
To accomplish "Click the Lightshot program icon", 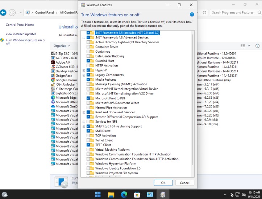I will pyautogui.click(x=53, y=93).
